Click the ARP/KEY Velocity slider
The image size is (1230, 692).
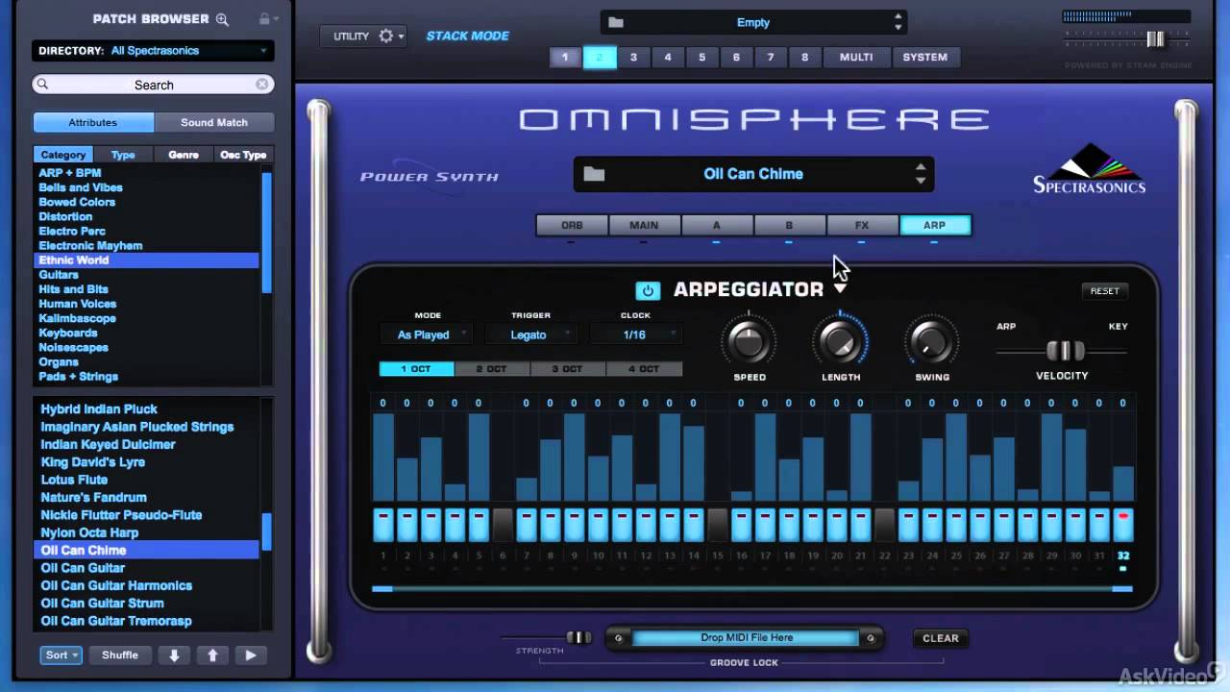[1064, 351]
